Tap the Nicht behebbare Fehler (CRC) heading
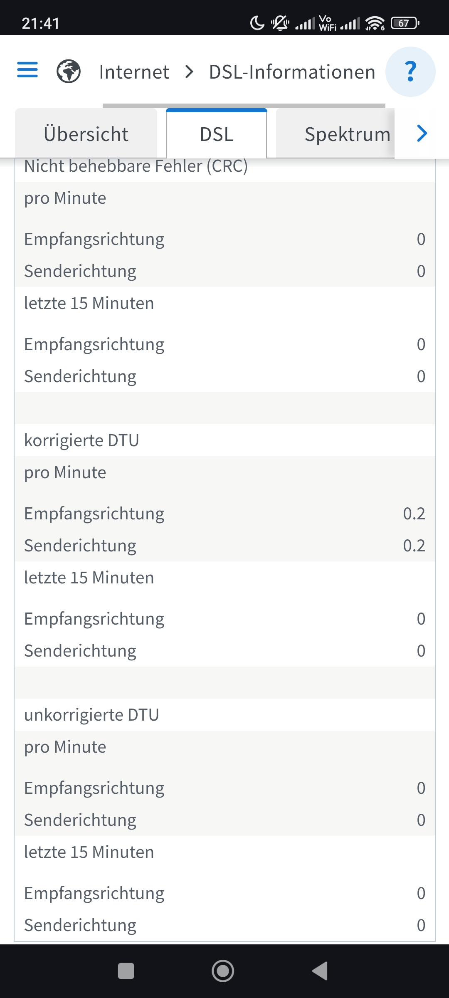Image resolution: width=449 pixels, height=998 pixels. pyautogui.click(x=136, y=166)
